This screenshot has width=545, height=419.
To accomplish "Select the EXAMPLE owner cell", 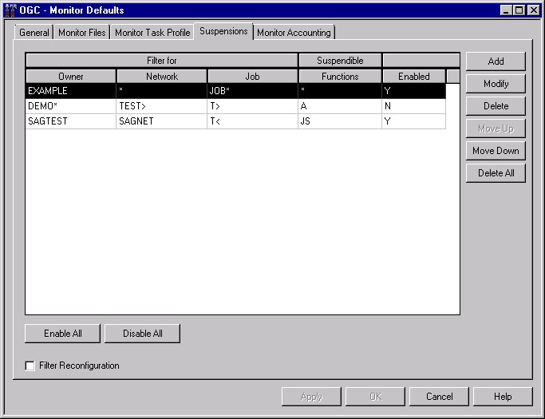I will click(x=71, y=91).
